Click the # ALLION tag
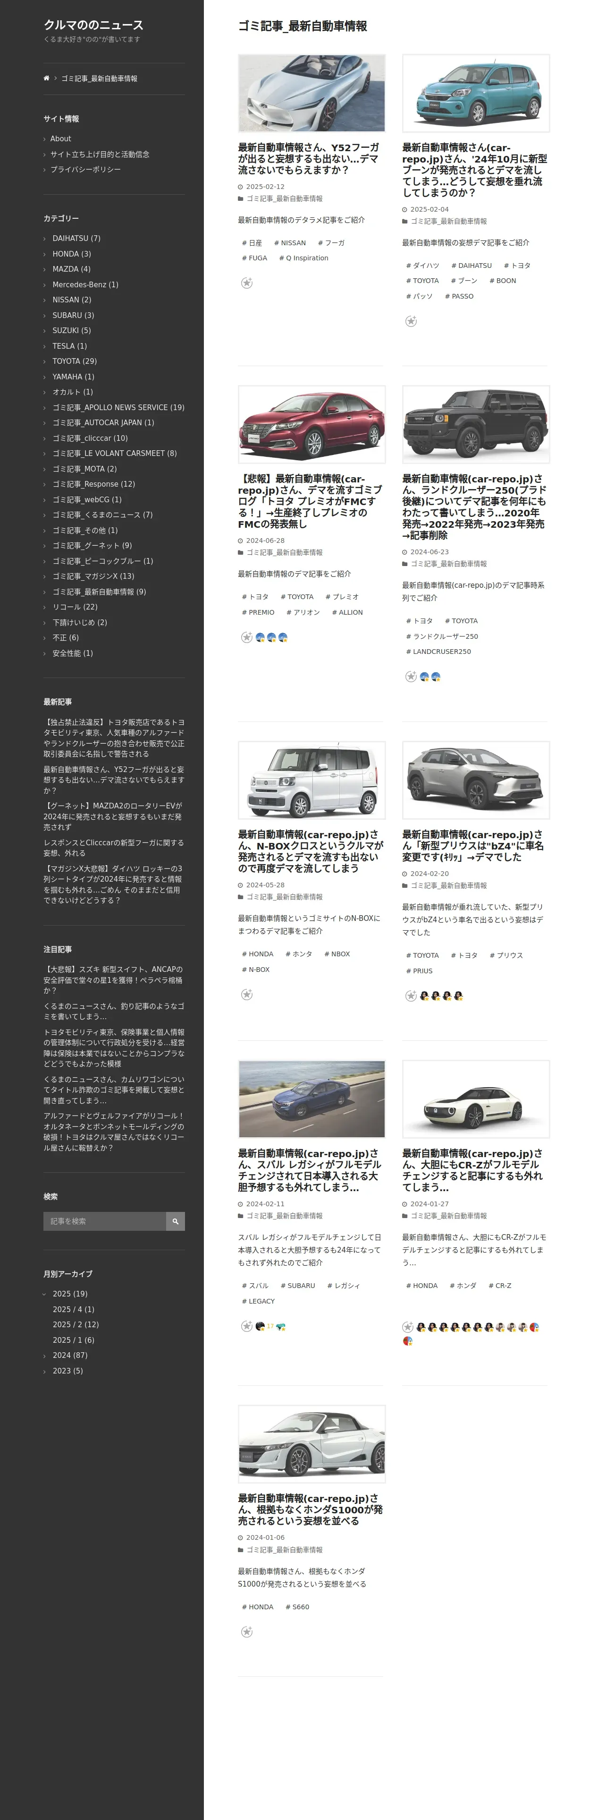Viewport: 606px width, 1820px height. [347, 612]
